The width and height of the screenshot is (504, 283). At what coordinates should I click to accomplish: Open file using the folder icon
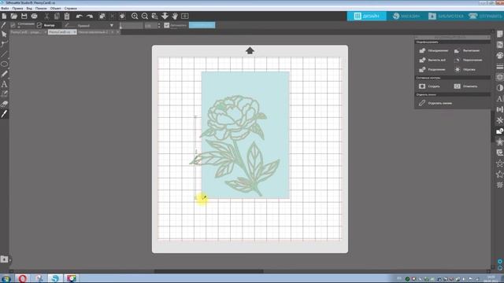click(x=14, y=16)
